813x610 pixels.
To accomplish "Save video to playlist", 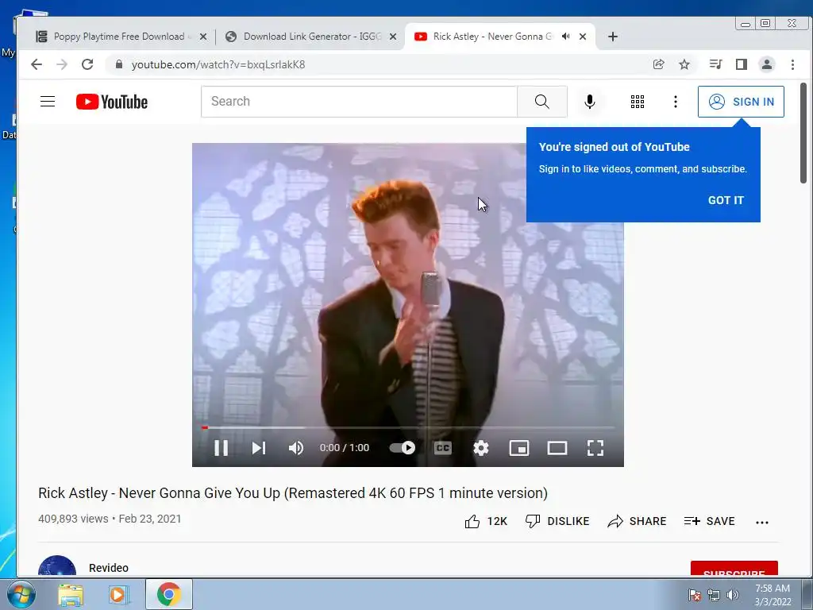I will coord(709,521).
